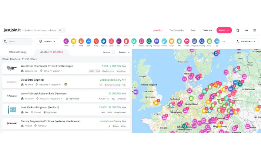261x158 pixels.
Task: Filter by Python category icon
Action: 104,41
